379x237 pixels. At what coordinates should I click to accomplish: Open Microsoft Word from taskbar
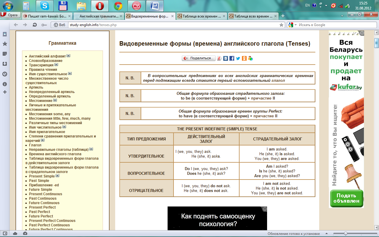[155, 6]
